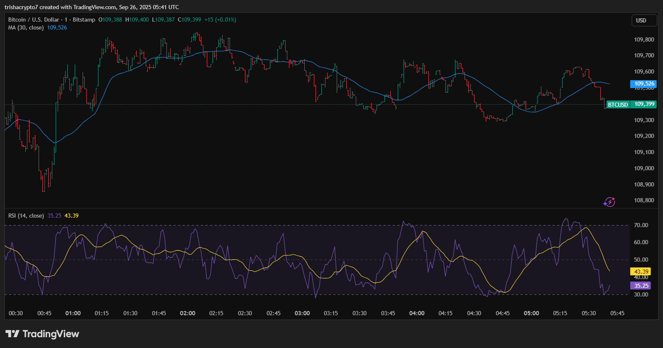
Task: Click the 109,399 current price tag
Action: click(x=644, y=104)
